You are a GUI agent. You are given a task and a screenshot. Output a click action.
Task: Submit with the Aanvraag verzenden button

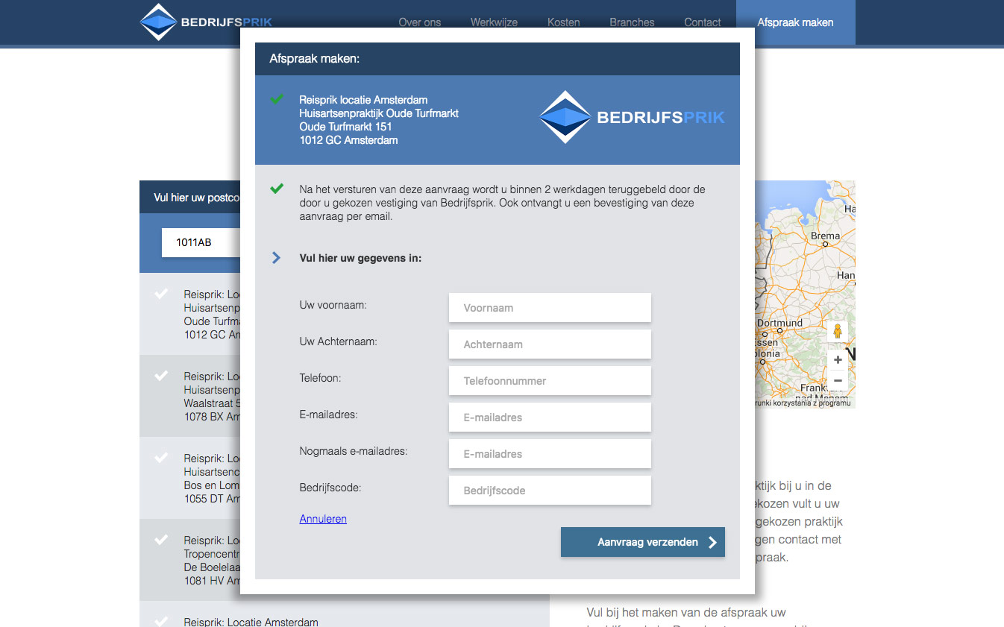642,543
